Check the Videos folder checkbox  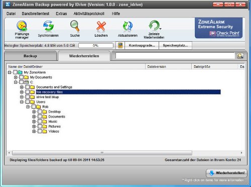point(40,131)
